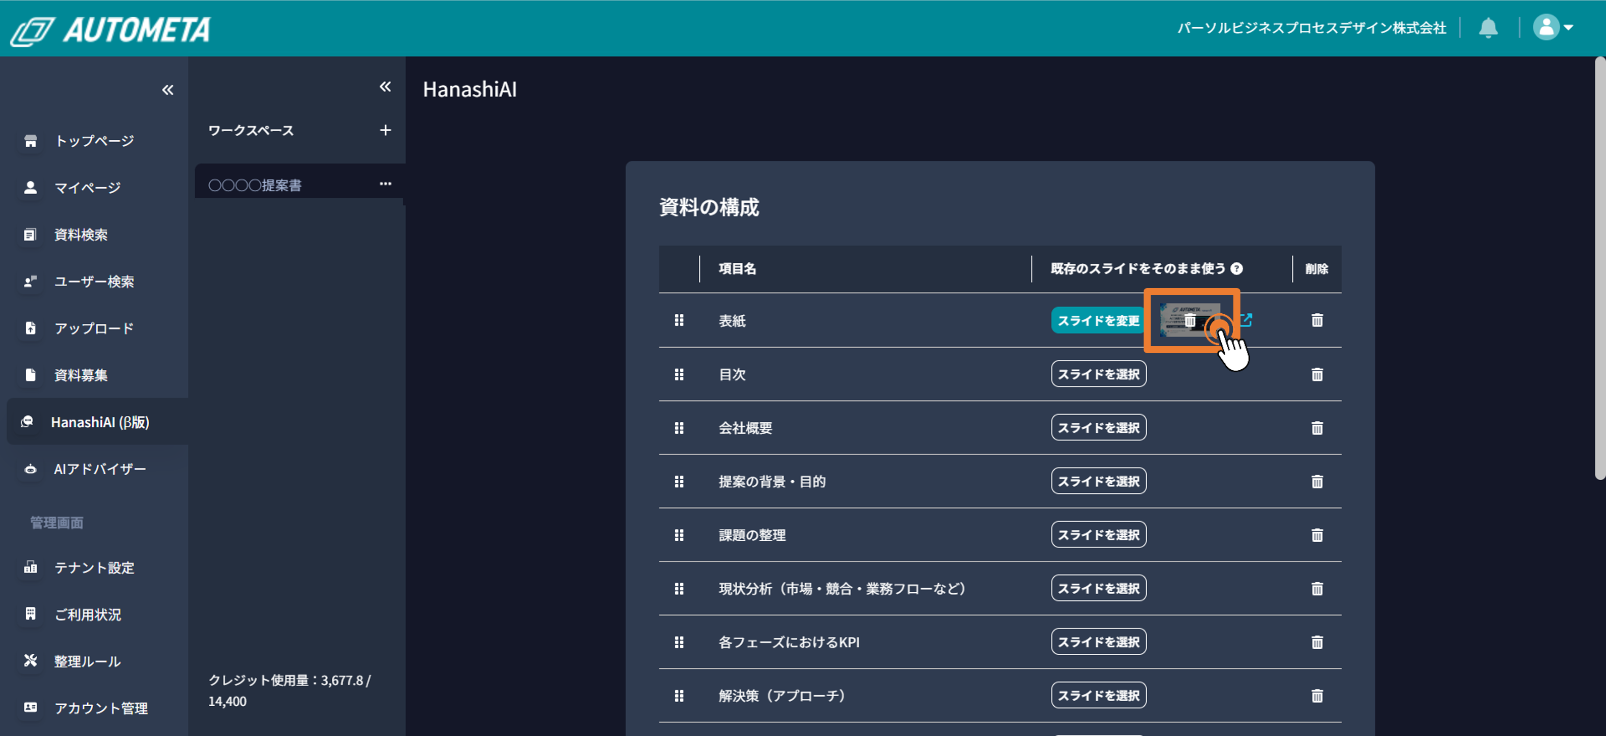Click the 表紙 slide thumbnail

pyautogui.click(x=1189, y=320)
